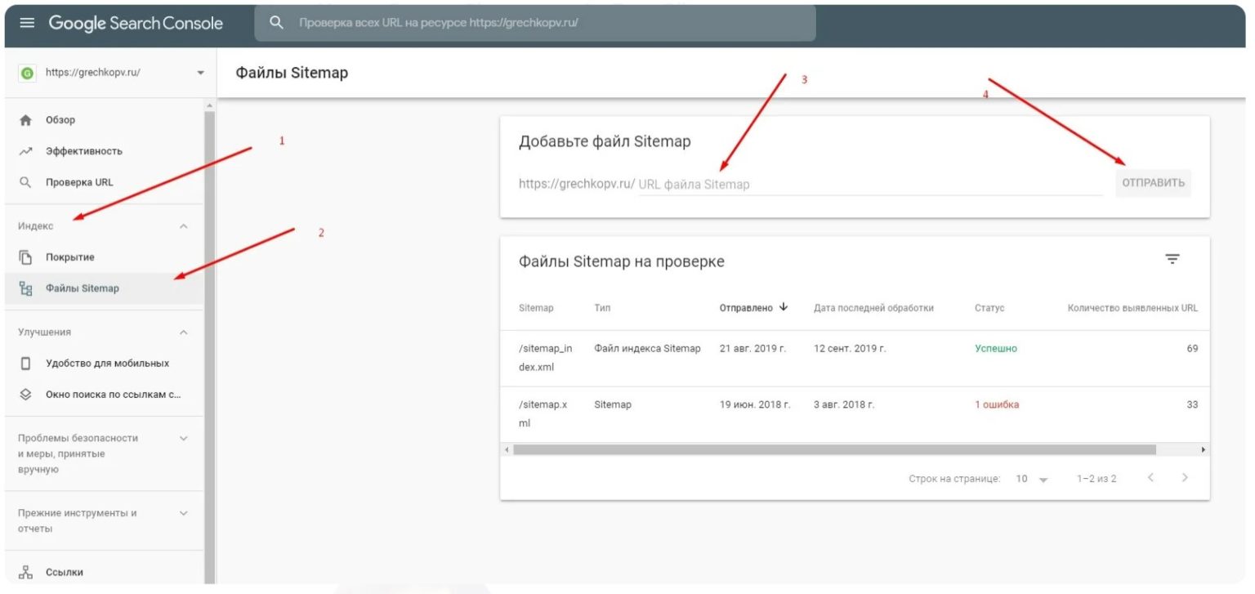This screenshot has width=1255, height=594.
Task: Focus the top URL inspection search box
Action: pyautogui.click(x=535, y=23)
